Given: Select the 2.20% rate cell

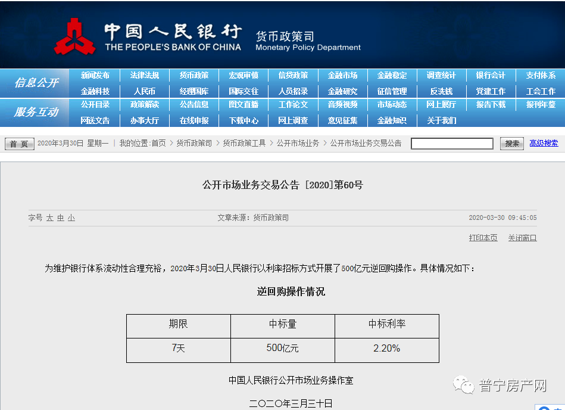Looking at the screenshot, I should (x=386, y=350).
